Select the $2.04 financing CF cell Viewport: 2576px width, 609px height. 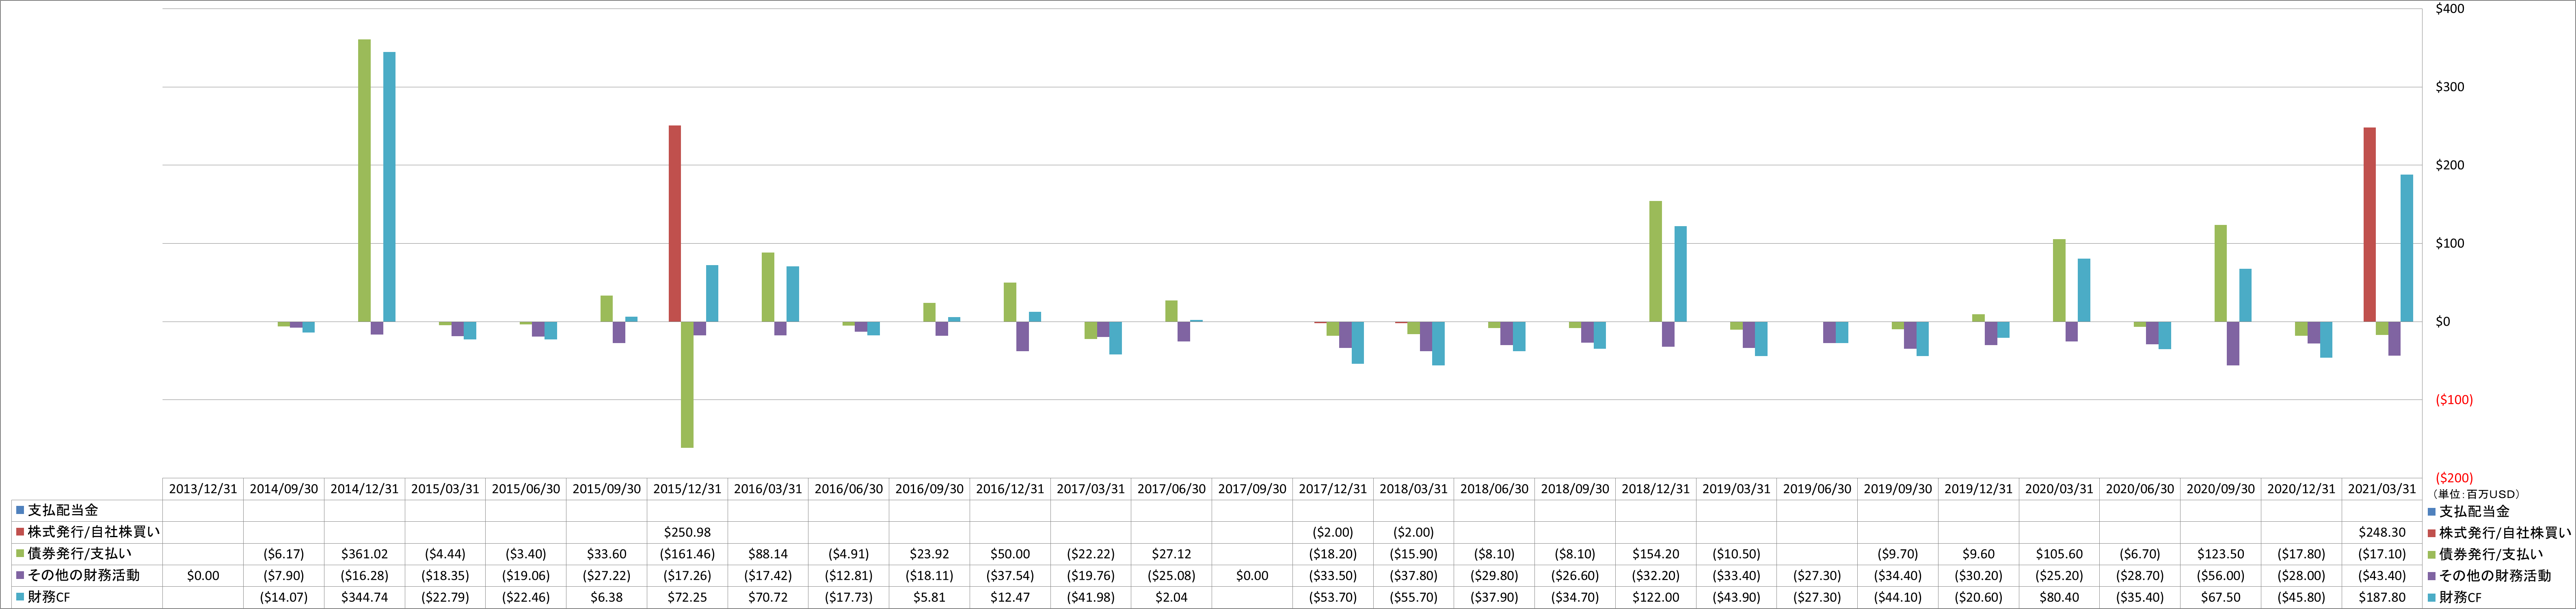(1171, 597)
